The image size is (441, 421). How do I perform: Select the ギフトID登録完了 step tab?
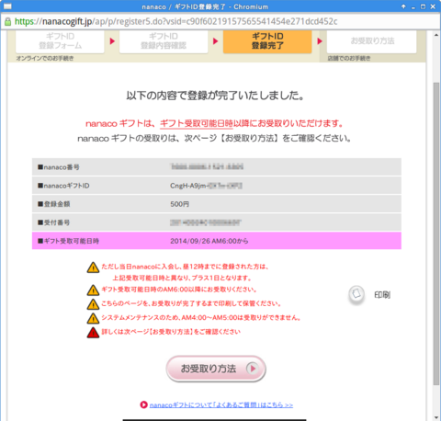(x=267, y=41)
